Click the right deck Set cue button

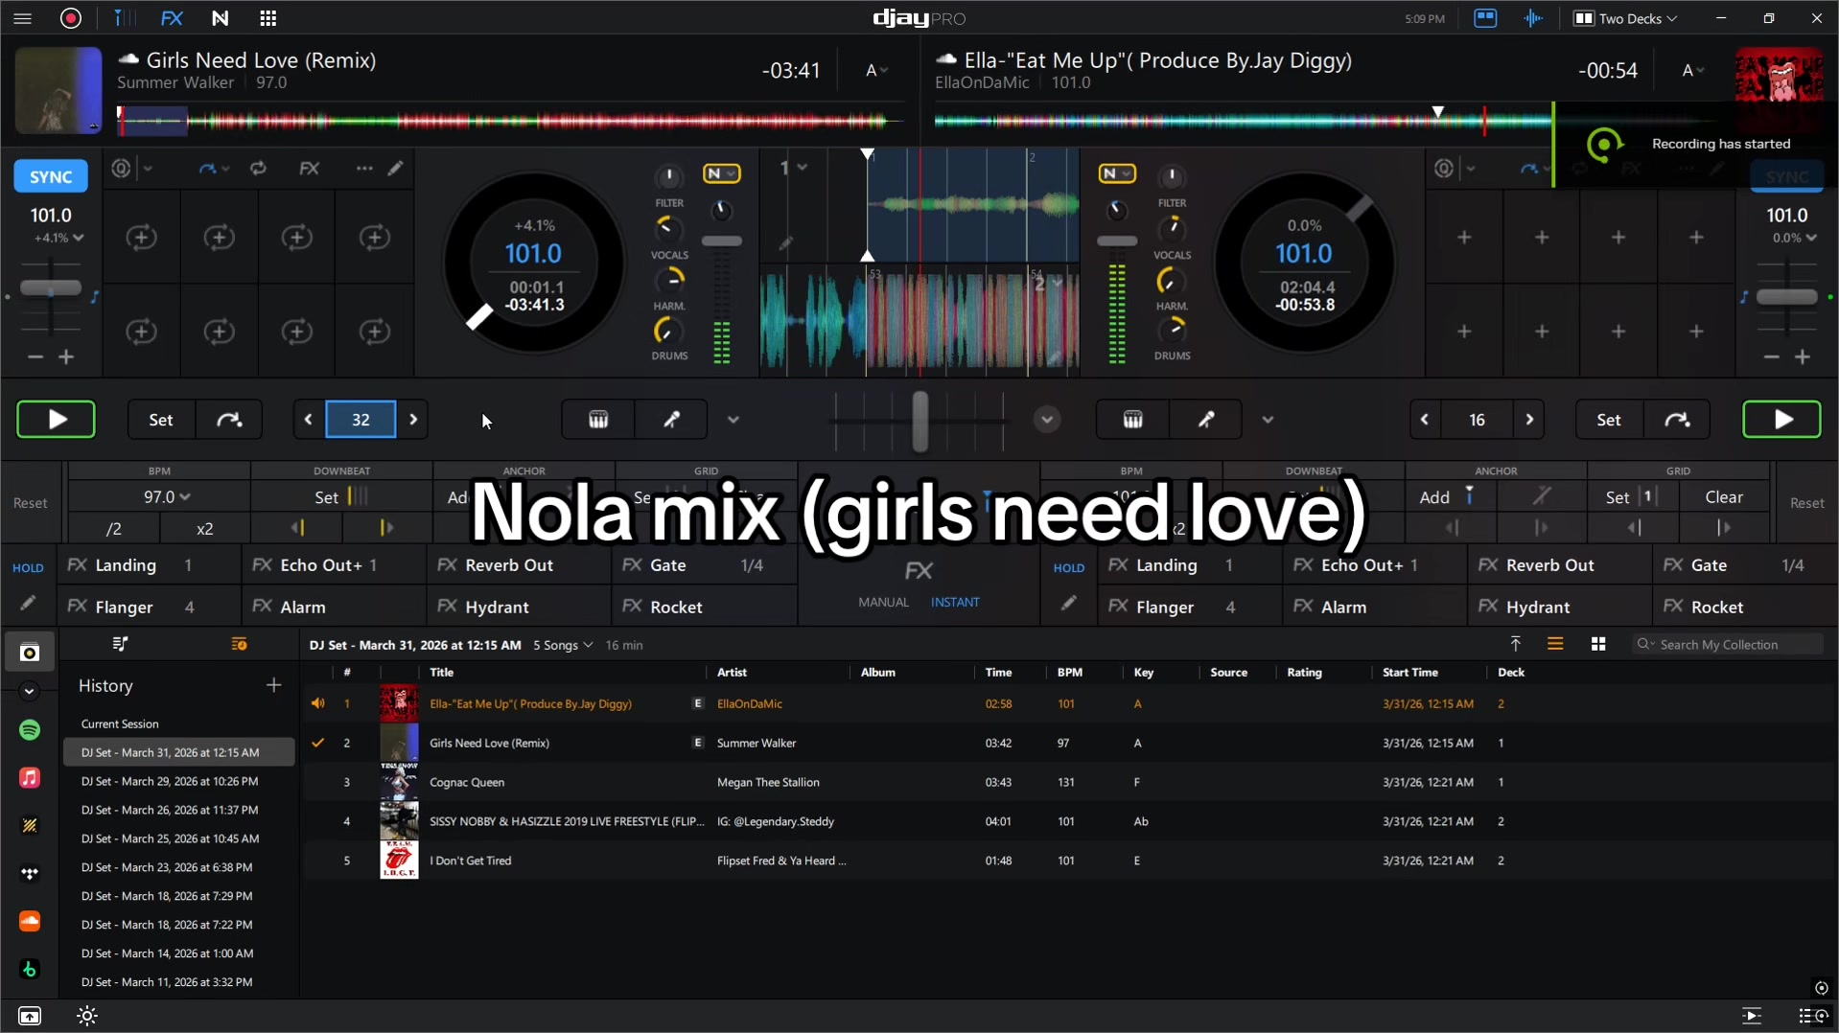click(x=1609, y=420)
